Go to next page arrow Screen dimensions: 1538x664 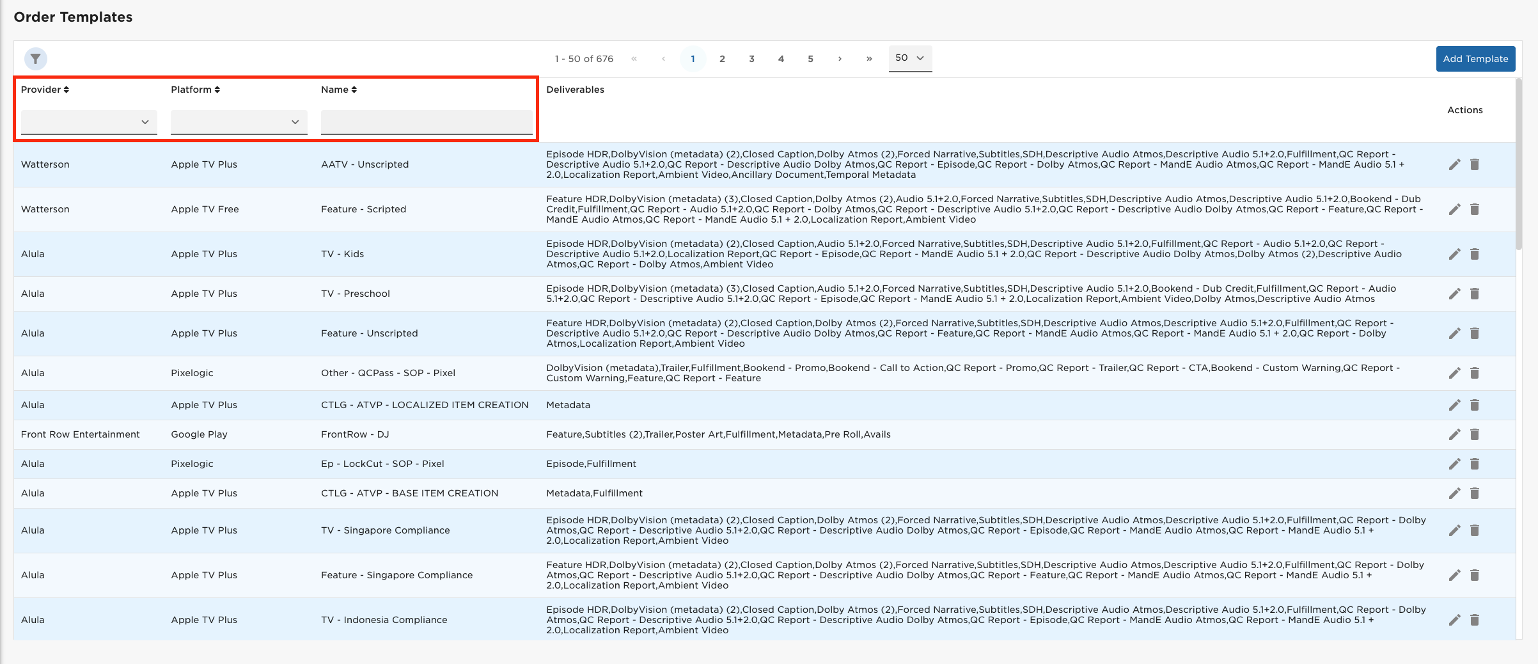[840, 59]
